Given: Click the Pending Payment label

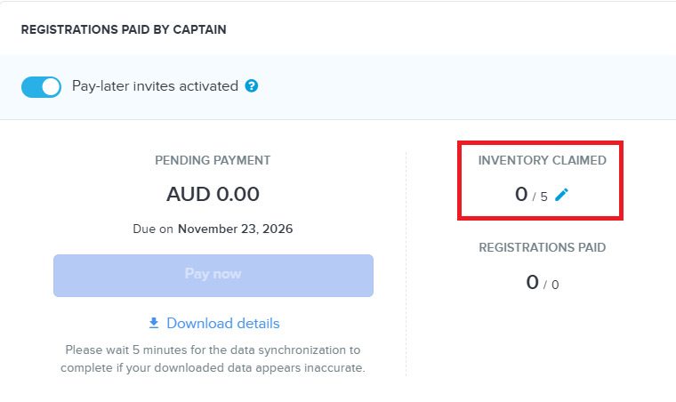Looking at the screenshot, I should 213,160.
